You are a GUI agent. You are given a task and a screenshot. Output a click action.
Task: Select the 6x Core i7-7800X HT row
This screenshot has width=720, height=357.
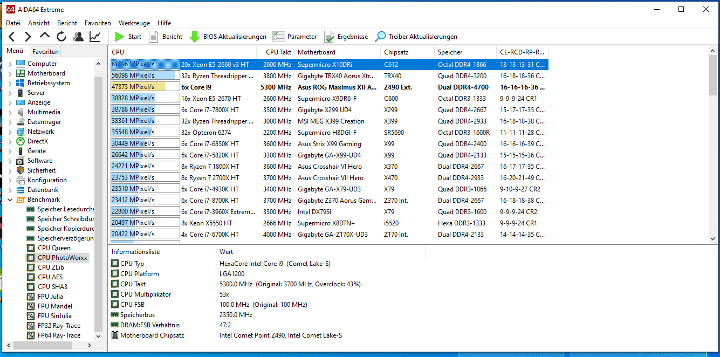tap(329, 109)
